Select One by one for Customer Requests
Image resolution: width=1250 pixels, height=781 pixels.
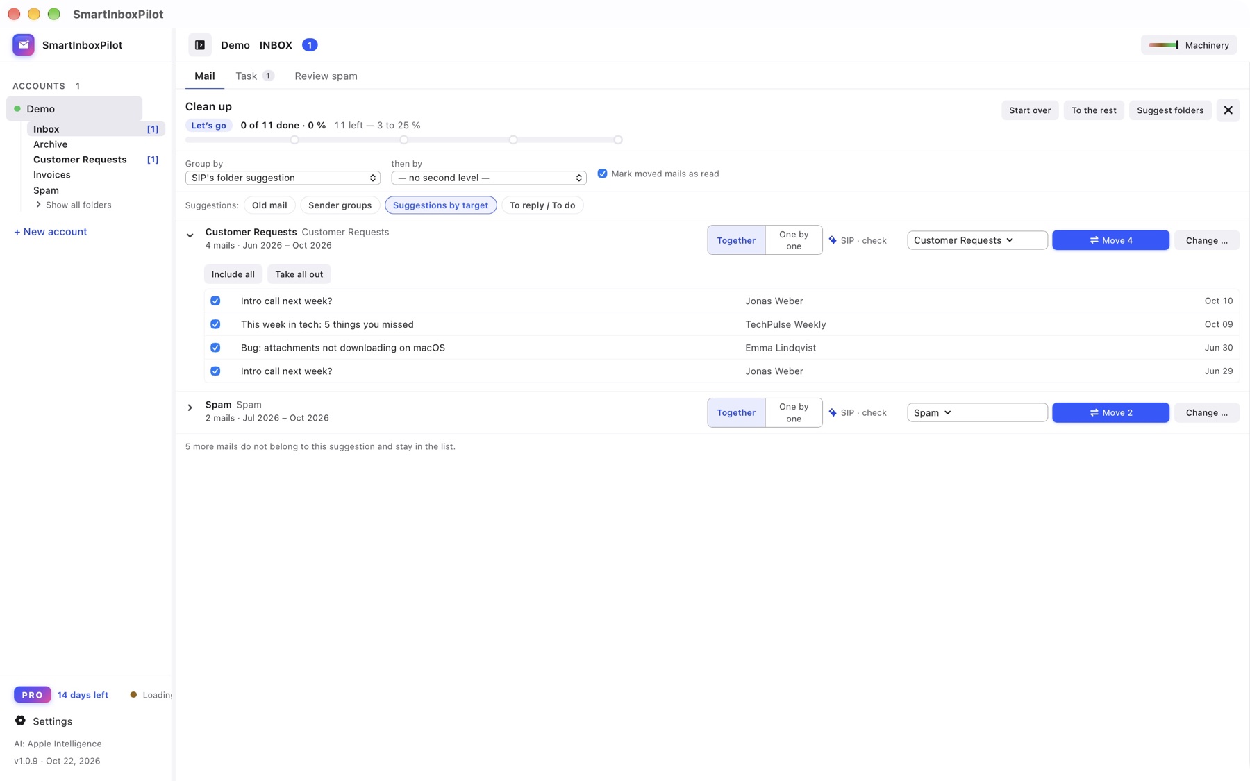(x=794, y=240)
